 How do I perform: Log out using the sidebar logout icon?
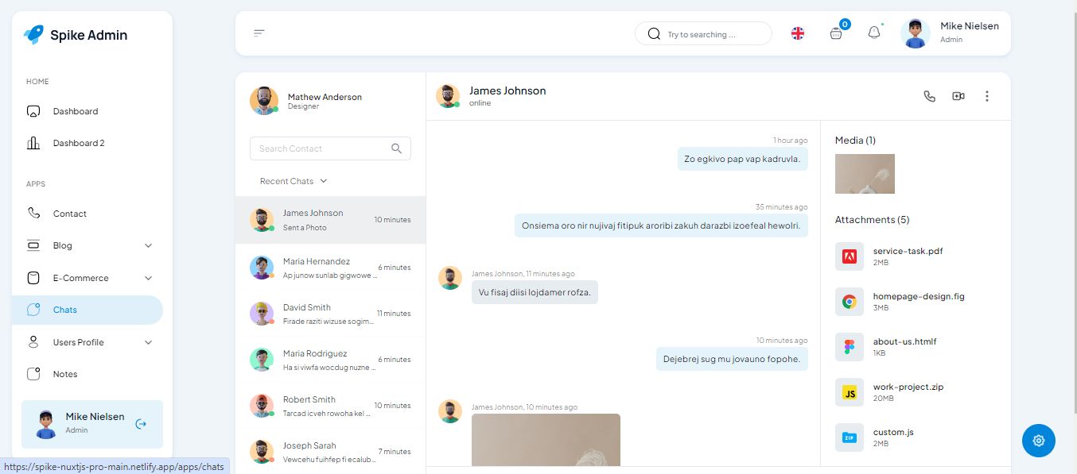(x=141, y=424)
